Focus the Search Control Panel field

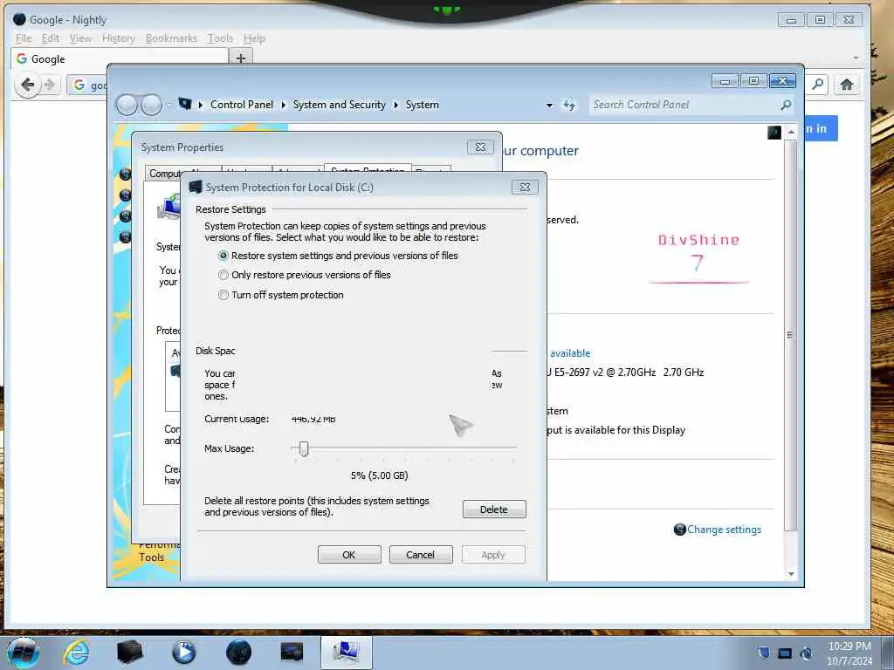(x=684, y=105)
